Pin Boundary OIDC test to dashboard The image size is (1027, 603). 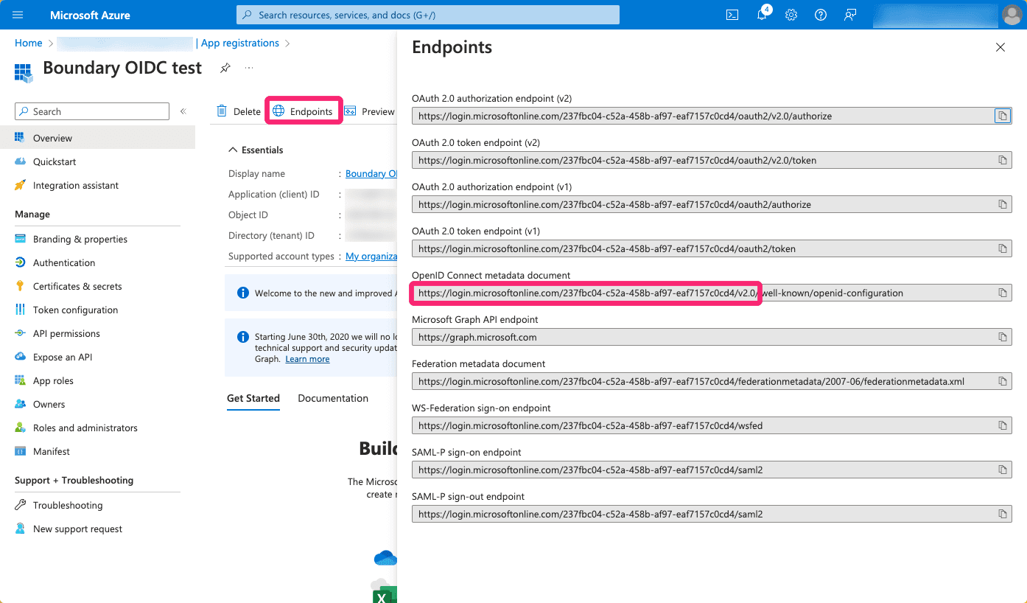[x=225, y=68]
